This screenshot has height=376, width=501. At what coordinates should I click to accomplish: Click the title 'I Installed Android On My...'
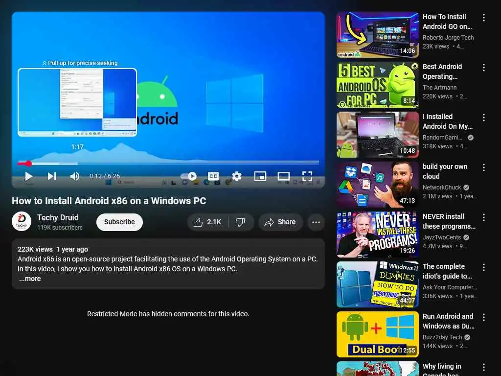[447, 121]
